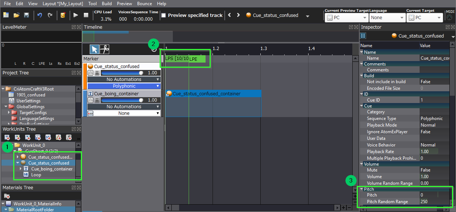Screen dimensions: 456x212
Task: Adjust the Cue_status_confused track volume slider
Action: click(x=122, y=73)
